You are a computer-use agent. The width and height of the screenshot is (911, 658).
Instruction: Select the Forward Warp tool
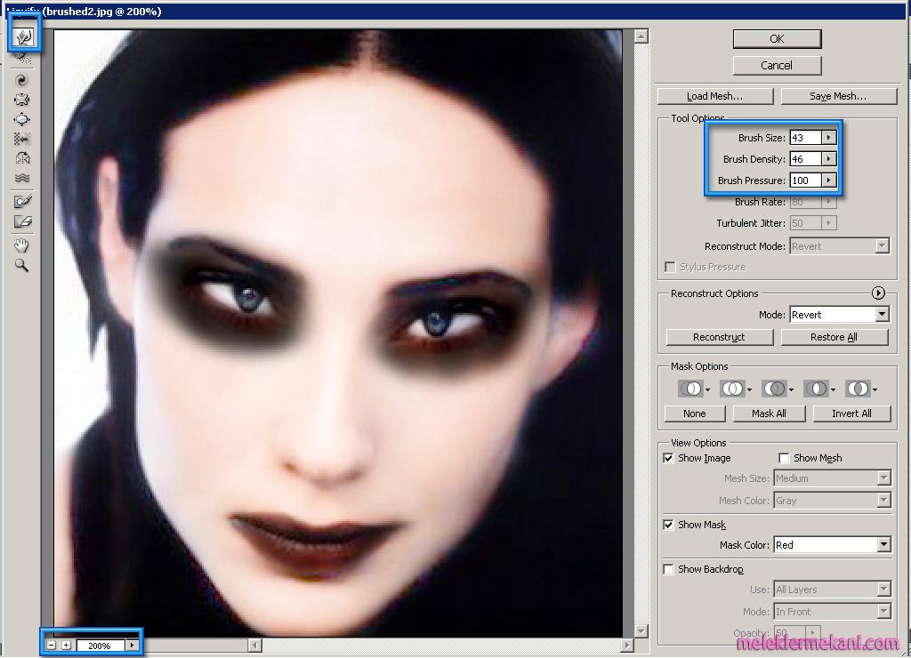(x=24, y=33)
